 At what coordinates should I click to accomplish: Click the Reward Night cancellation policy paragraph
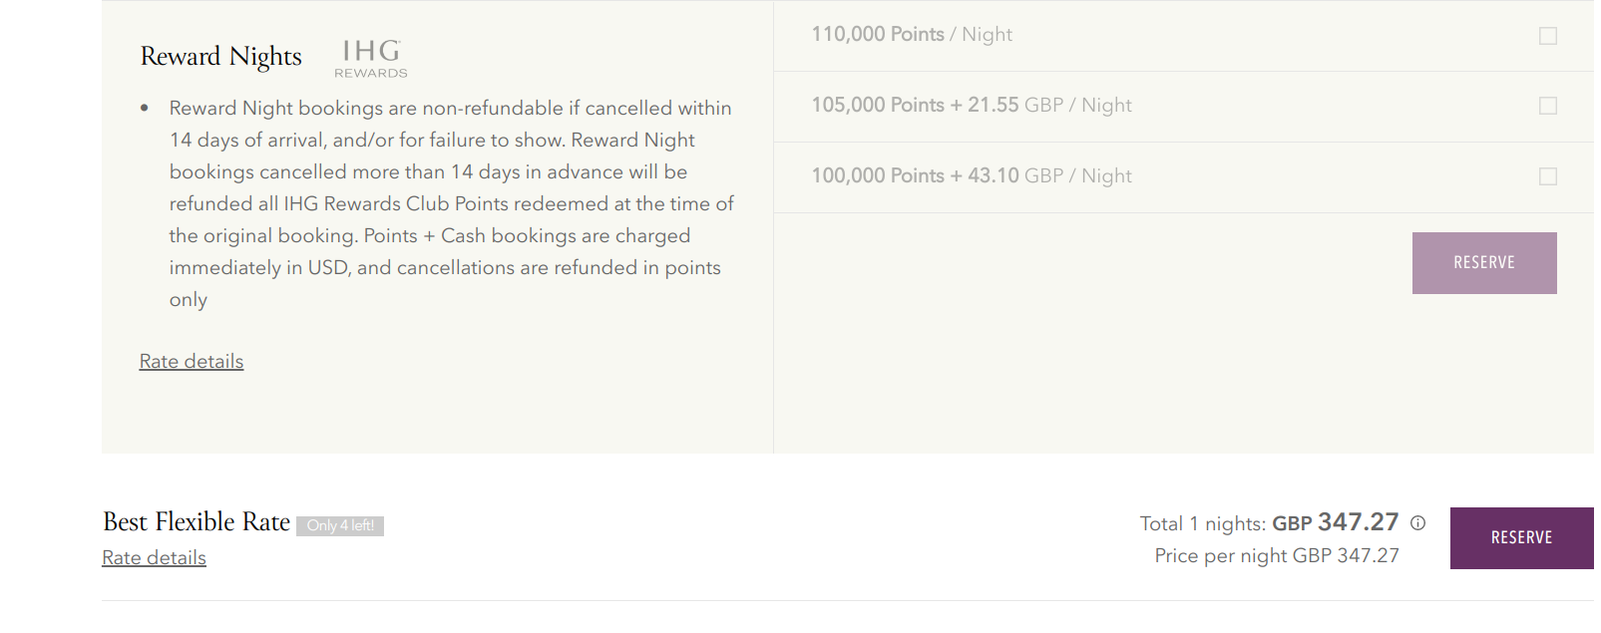click(x=451, y=203)
